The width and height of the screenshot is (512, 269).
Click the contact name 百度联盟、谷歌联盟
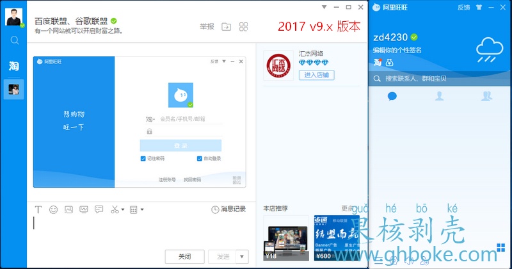[71, 21]
